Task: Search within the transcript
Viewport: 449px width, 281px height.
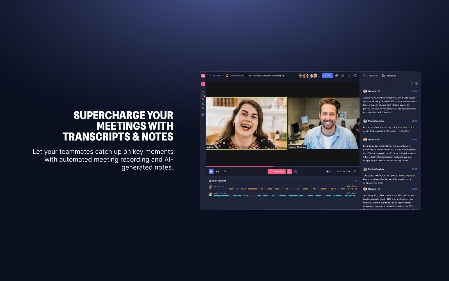Action: (x=412, y=83)
